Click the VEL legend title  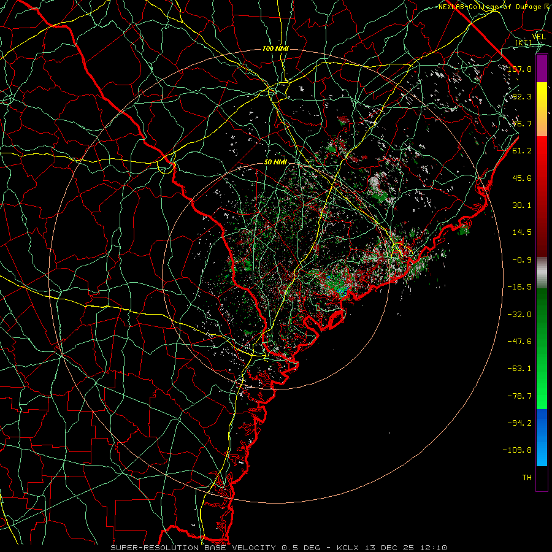click(x=539, y=37)
